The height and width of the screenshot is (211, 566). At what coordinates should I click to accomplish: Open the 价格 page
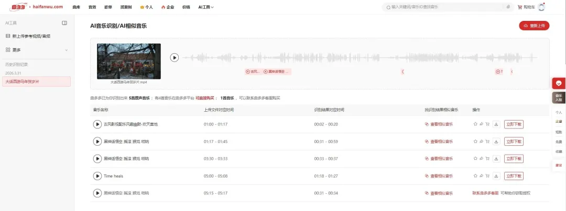[186, 7]
